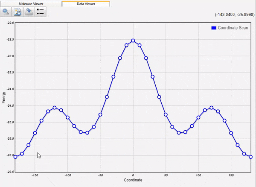Switch to the Molecule Viewer tab
Image resolution: width=256 pixels, height=187 pixels.
31,4
